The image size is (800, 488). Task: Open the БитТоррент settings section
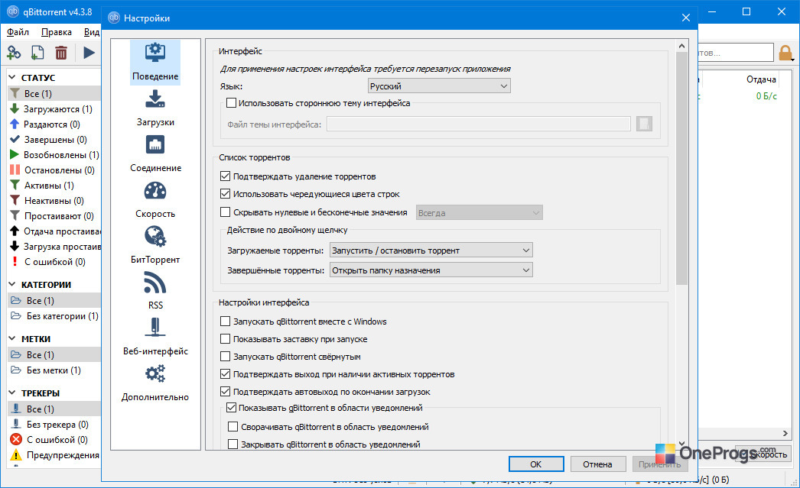[x=155, y=246]
